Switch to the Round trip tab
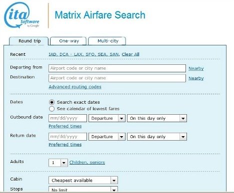 (x=29, y=41)
